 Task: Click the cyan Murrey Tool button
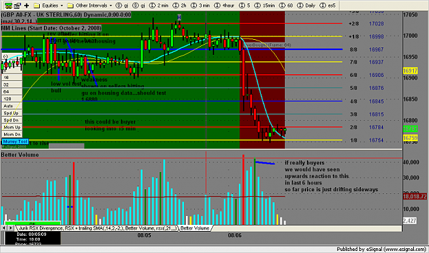(x=15, y=141)
